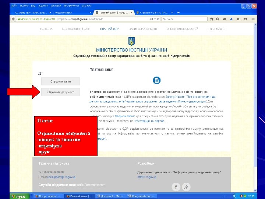Bookmark this page with the star icon
Screen dimensions: 265x199
(x=212, y=19)
